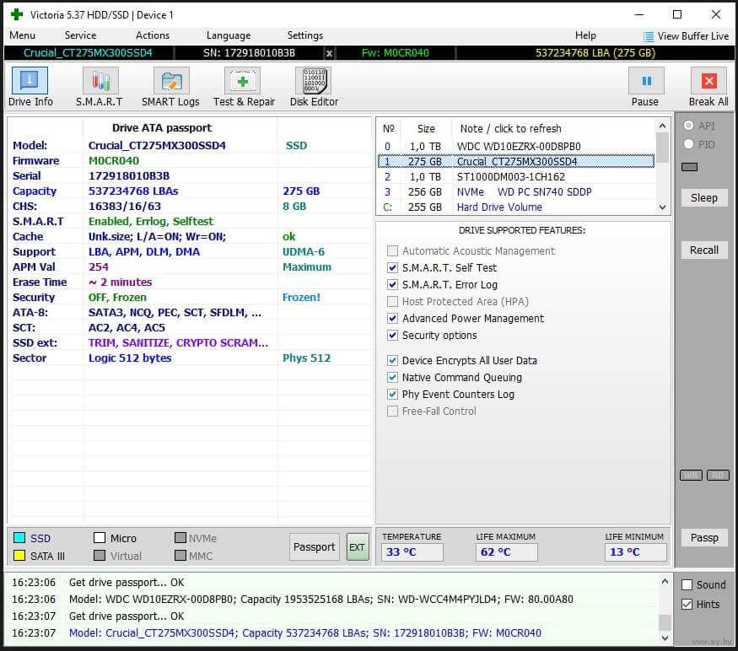Open the Language menu
The width and height of the screenshot is (738, 651).
pos(228,35)
